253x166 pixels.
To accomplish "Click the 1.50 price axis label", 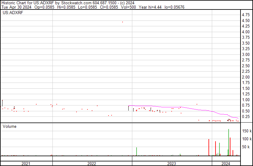I will (246, 88).
